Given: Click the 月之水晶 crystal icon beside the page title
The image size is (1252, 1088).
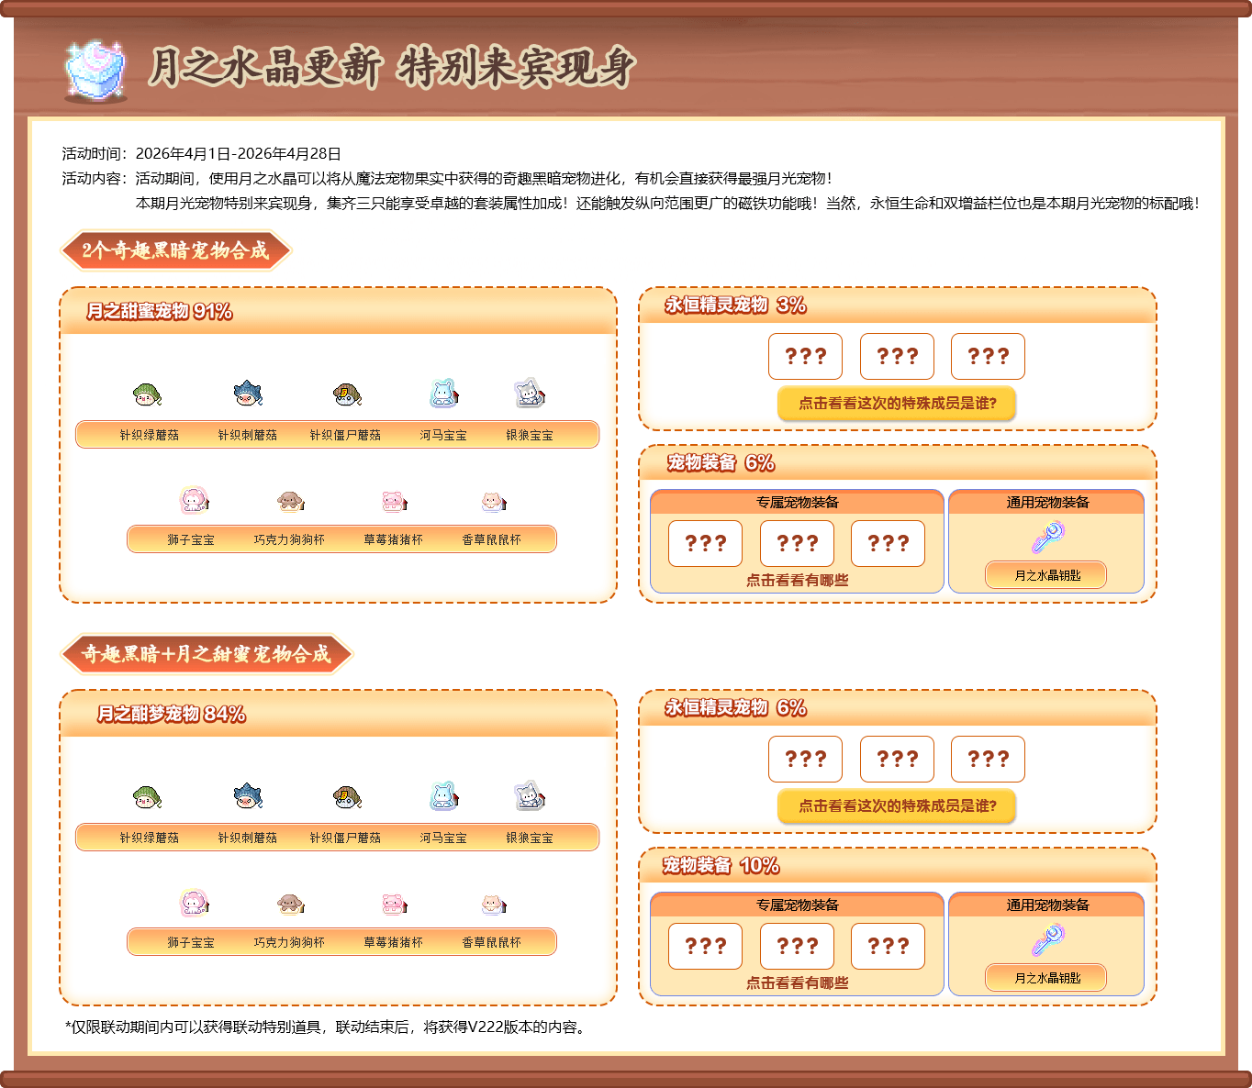Looking at the screenshot, I should coord(95,70).
